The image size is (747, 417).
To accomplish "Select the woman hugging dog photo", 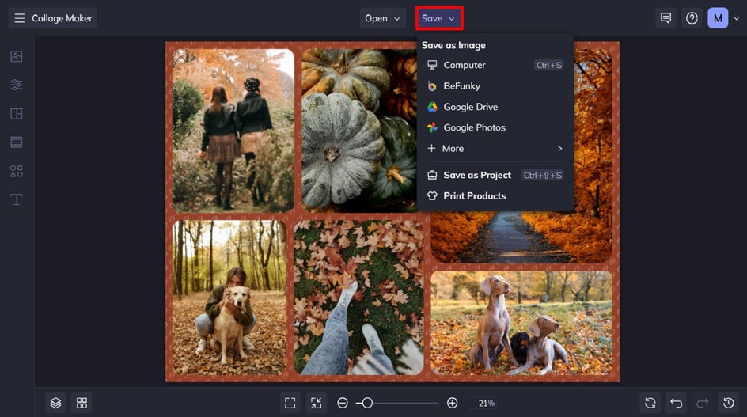I will tap(229, 297).
